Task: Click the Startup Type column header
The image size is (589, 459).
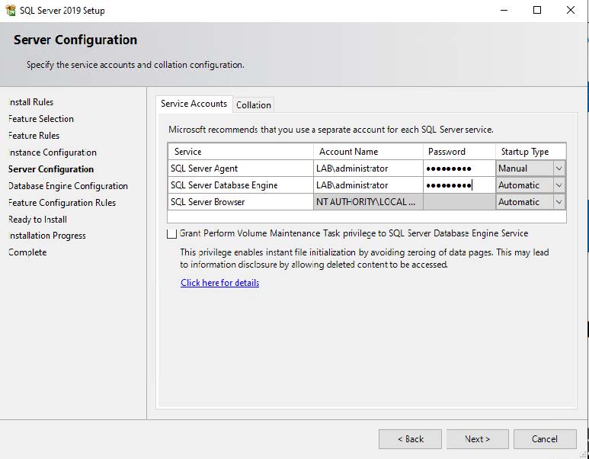Action: click(530, 152)
